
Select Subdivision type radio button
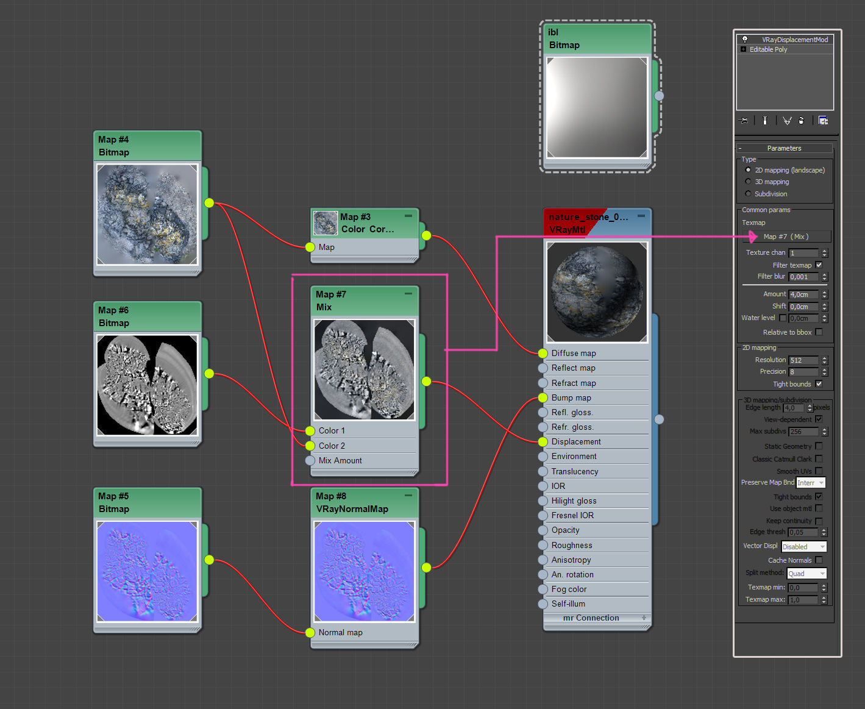coord(748,194)
